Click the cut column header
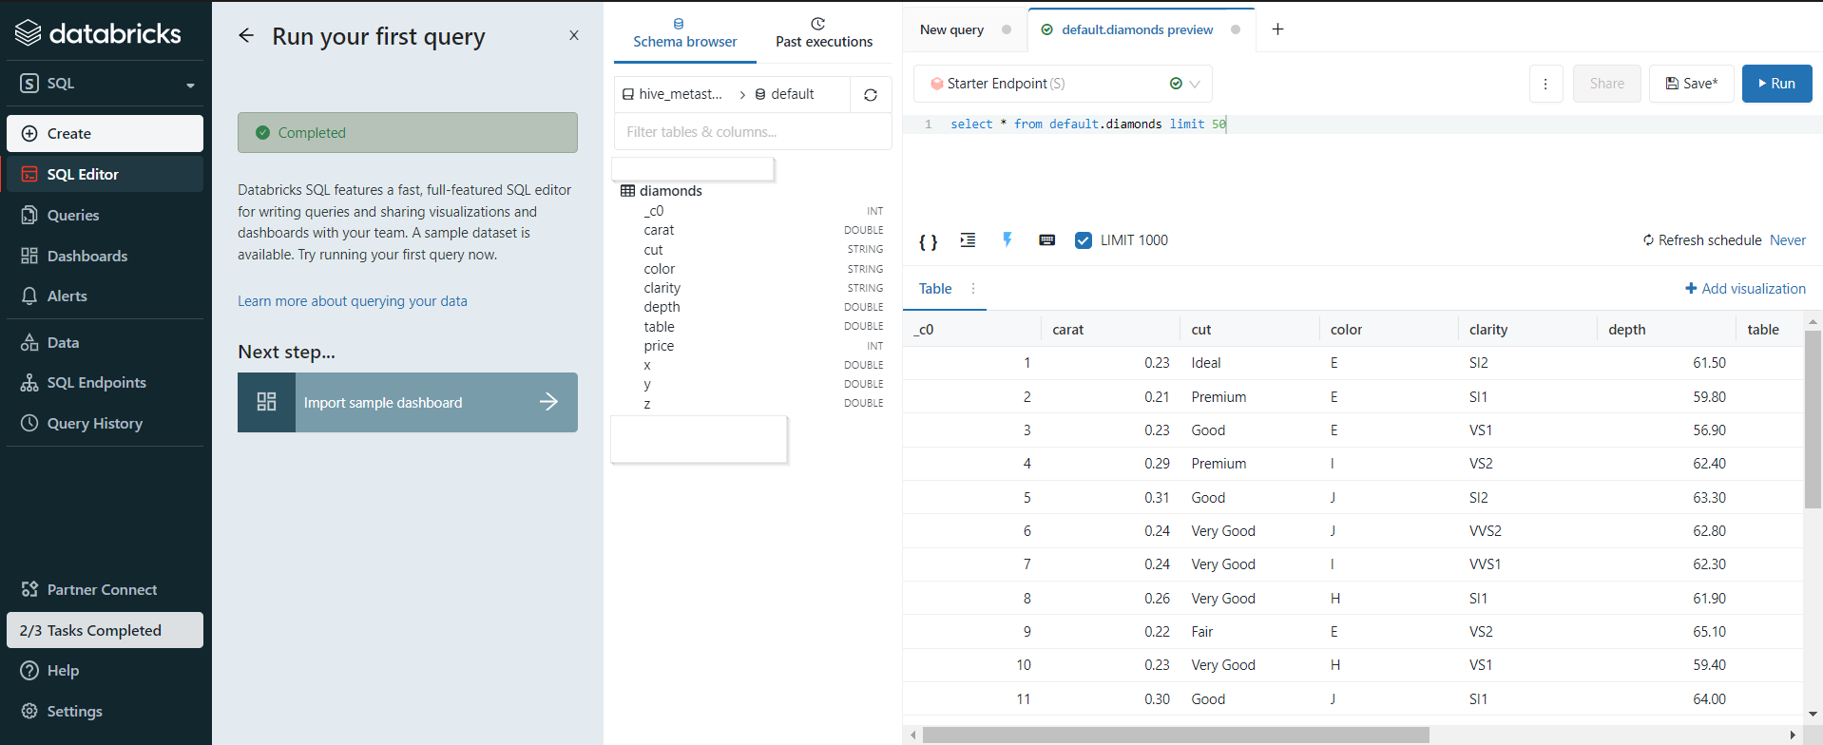 [1249, 330]
